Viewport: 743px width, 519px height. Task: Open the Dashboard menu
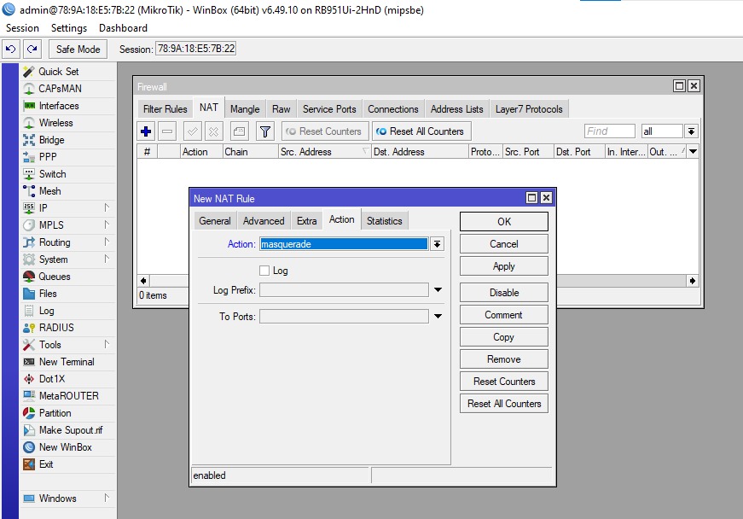[123, 28]
